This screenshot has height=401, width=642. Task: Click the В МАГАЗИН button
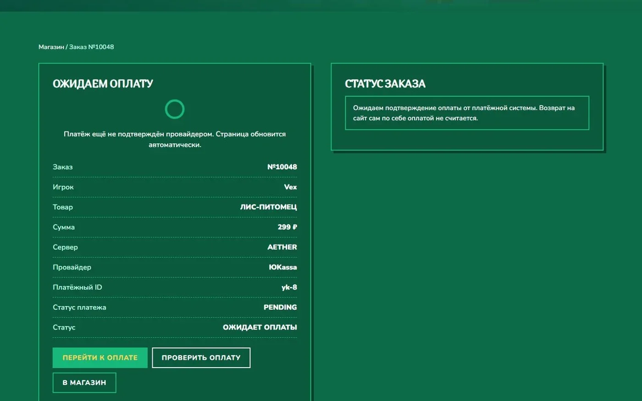[84, 382]
